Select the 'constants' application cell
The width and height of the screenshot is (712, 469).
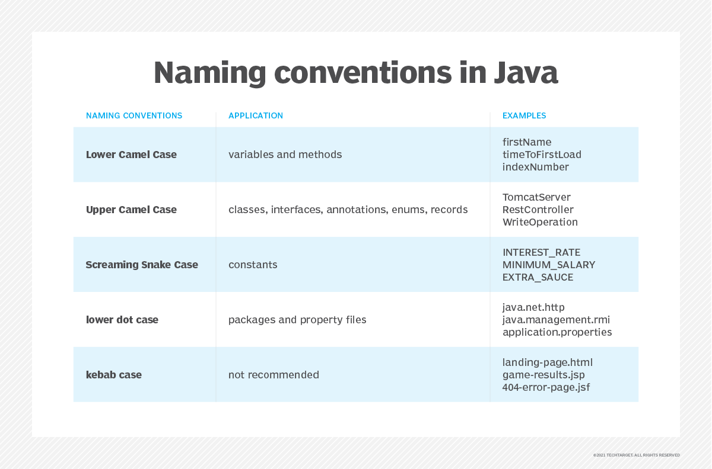[253, 265]
